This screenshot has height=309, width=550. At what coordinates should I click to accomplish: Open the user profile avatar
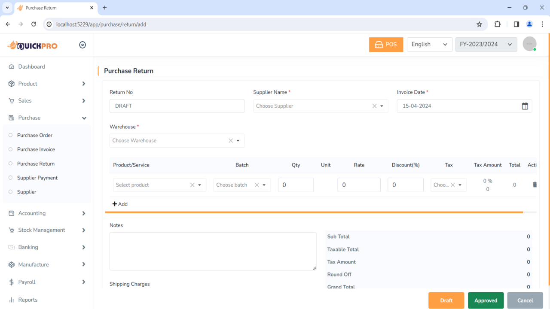[529, 44]
